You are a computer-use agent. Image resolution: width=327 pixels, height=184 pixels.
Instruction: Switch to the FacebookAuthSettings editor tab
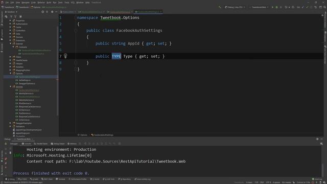(x=148, y=12)
